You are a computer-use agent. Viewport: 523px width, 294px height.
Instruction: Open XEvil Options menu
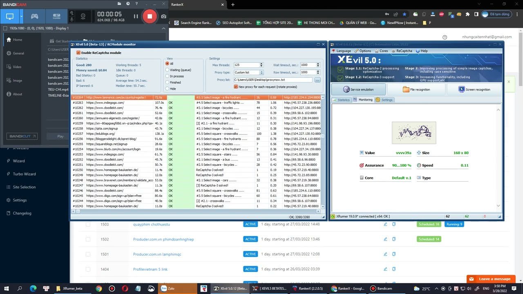363,51
